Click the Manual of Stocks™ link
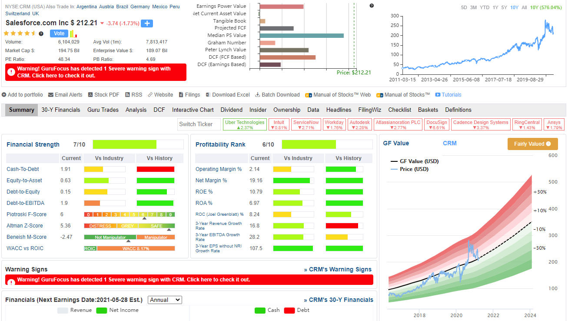This screenshot has height=321, width=568. 407,95
